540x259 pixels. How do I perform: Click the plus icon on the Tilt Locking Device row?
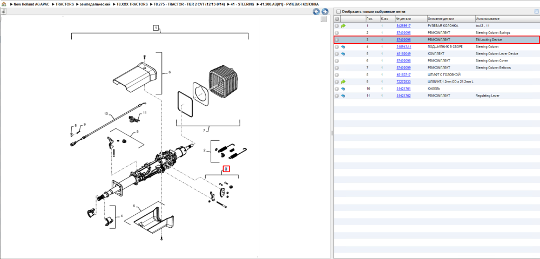(x=337, y=40)
